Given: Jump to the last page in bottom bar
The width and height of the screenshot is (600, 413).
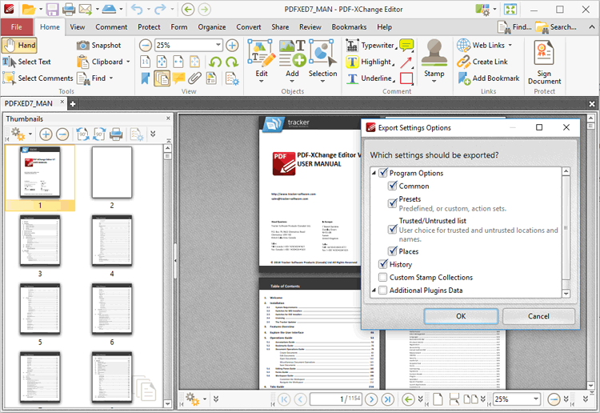Looking at the screenshot, I should [x=388, y=399].
